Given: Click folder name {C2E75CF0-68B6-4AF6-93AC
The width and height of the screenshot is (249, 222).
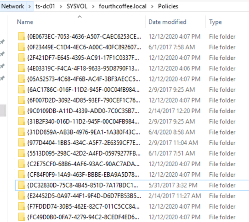Looking at the screenshot, I should pos(83,164).
